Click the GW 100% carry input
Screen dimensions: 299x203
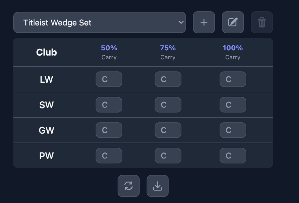[233, 130]
